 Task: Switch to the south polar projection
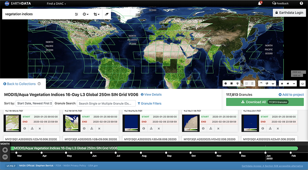click(273, 83)
